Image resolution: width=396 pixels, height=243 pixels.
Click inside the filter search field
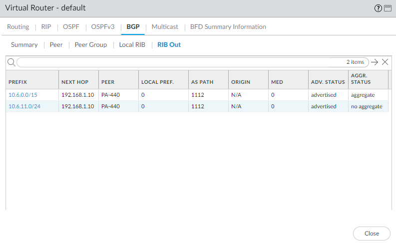[x=180, y=62]
